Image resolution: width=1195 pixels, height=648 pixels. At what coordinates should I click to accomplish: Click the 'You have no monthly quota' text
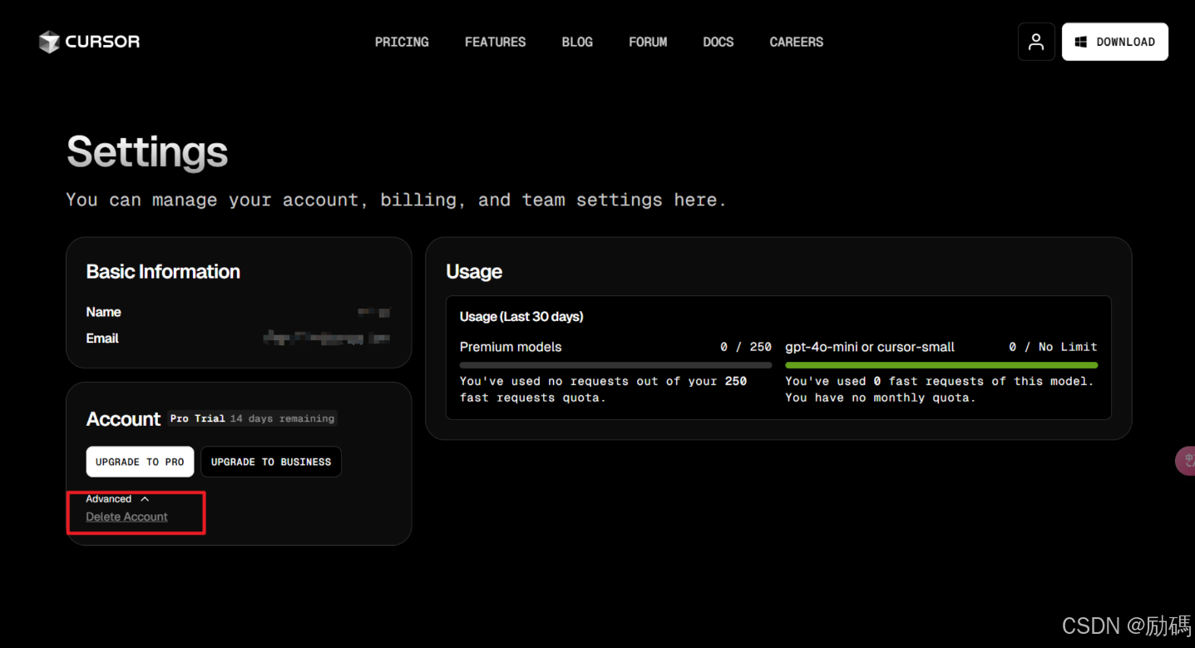pos(880,398)
